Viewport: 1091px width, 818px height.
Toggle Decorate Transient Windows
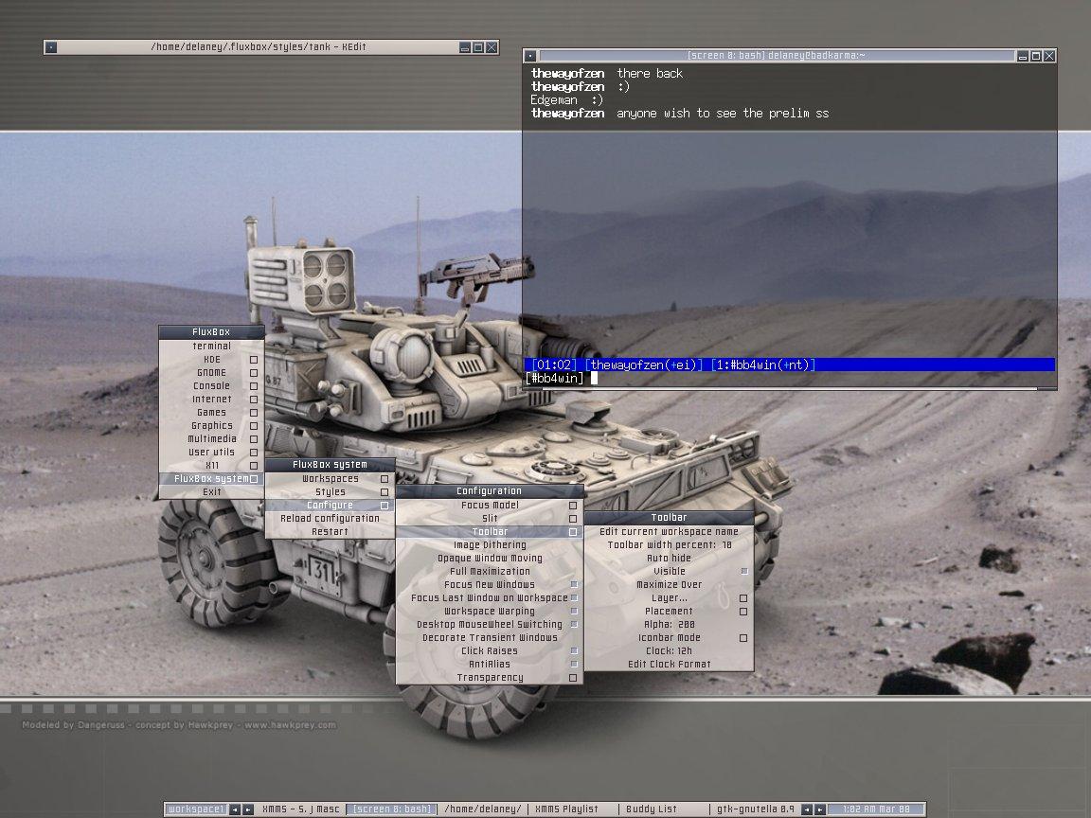pos(489,638)
